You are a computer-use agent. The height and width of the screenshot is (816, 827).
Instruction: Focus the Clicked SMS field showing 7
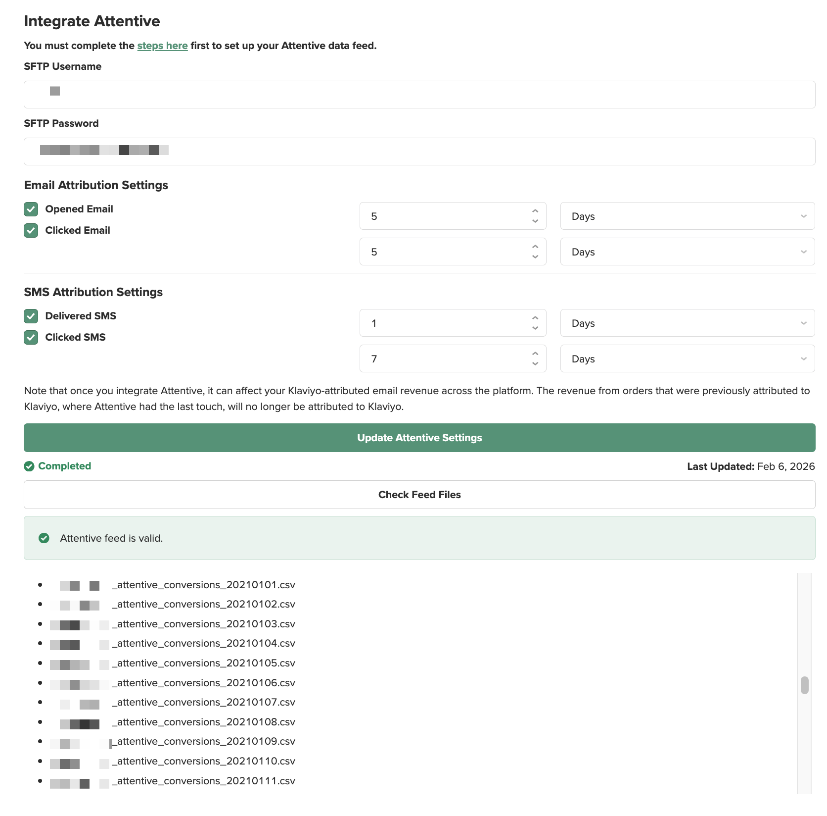(453, 358)
